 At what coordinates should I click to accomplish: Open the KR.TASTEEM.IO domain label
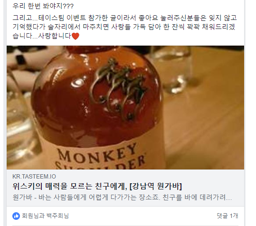(34, 177)
